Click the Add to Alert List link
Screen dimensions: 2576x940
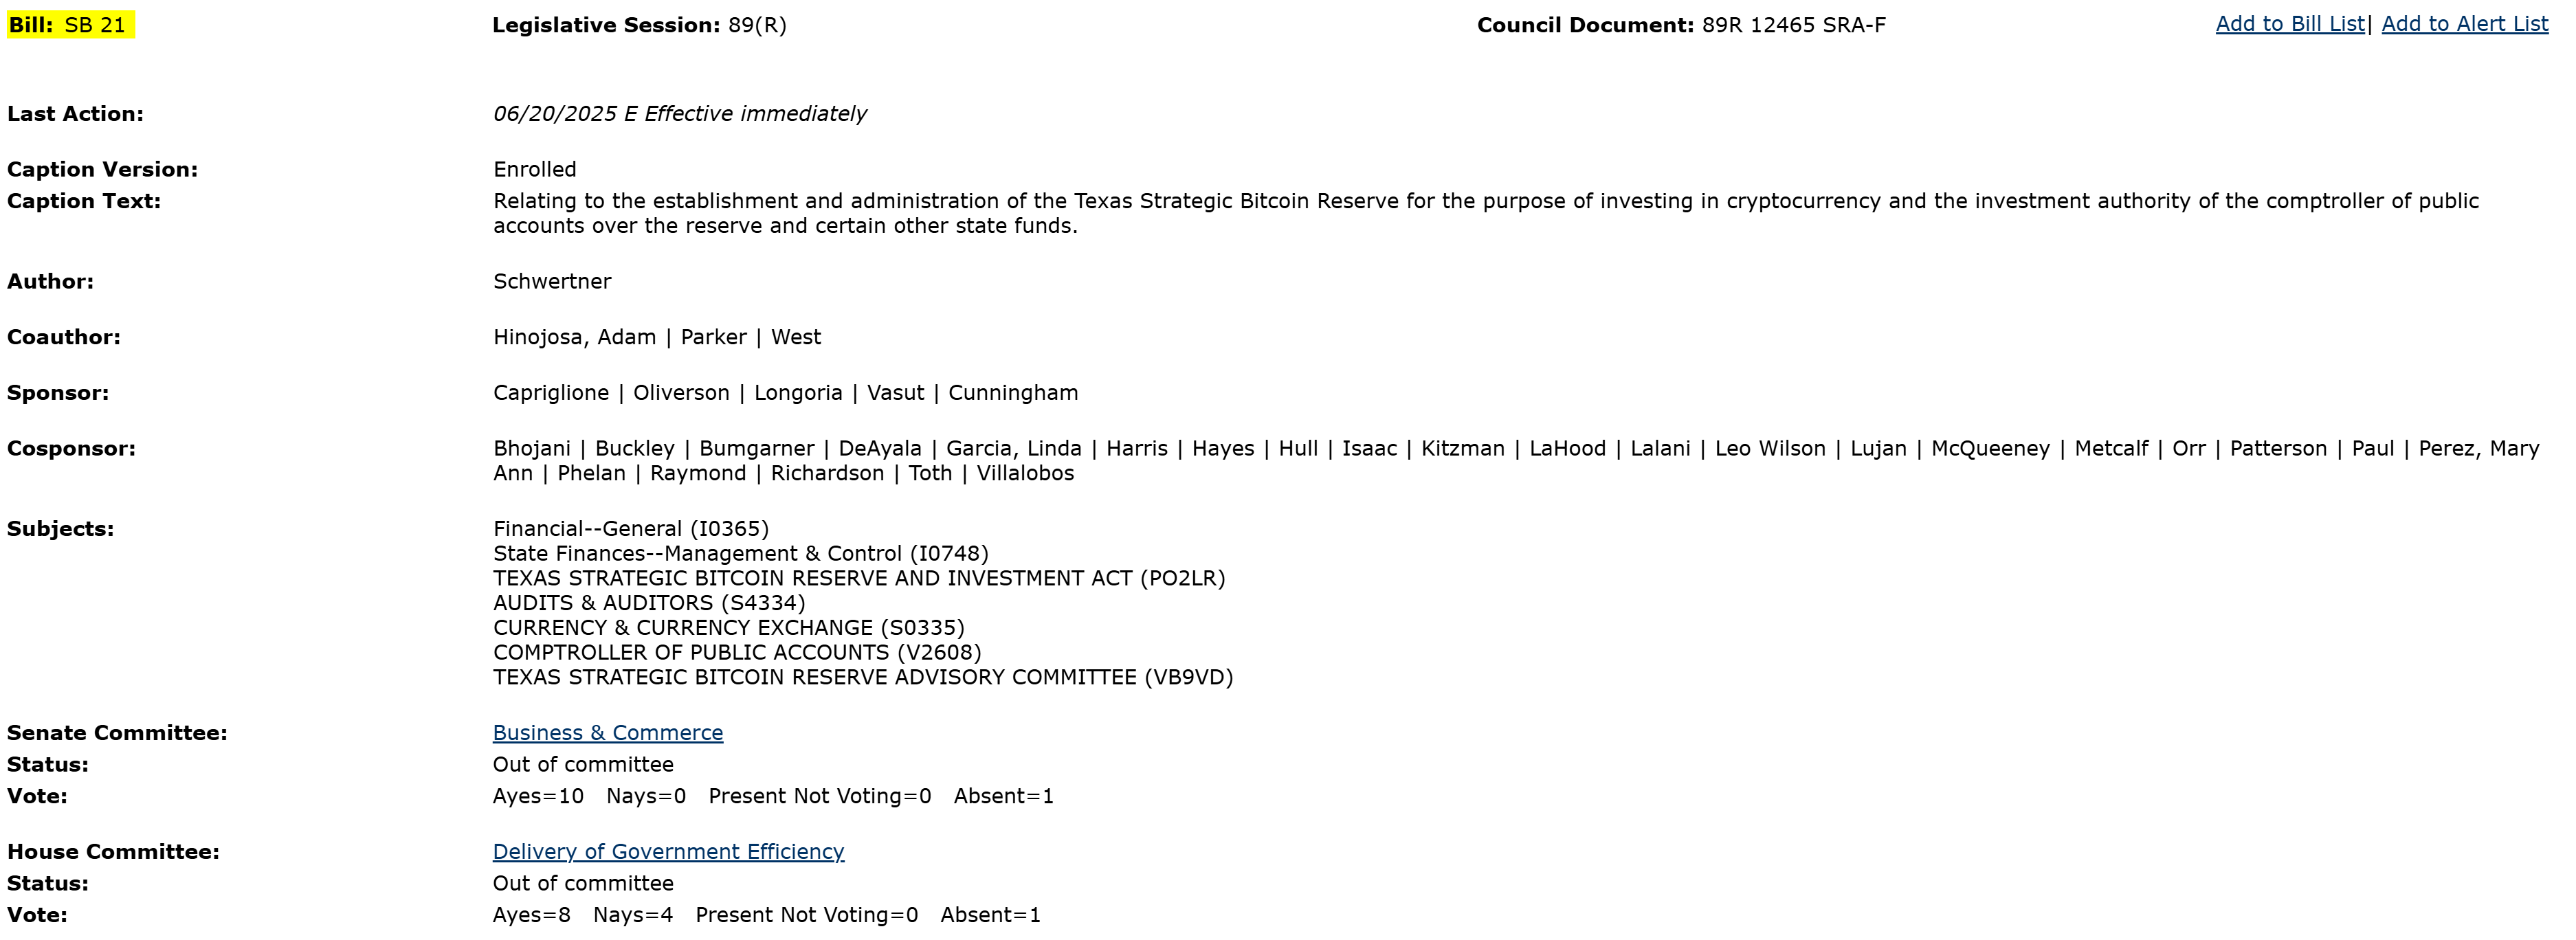[x=2464, y=24]
